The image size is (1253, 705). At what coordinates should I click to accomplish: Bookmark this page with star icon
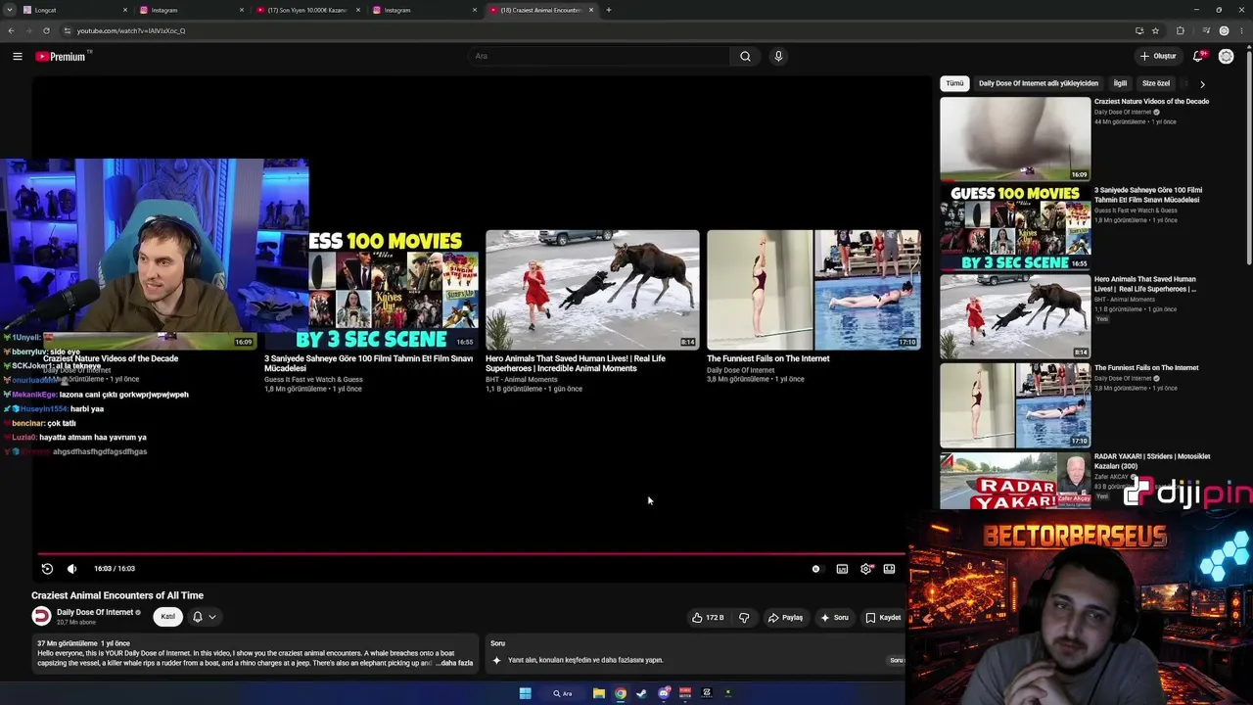pos(1155,30)
